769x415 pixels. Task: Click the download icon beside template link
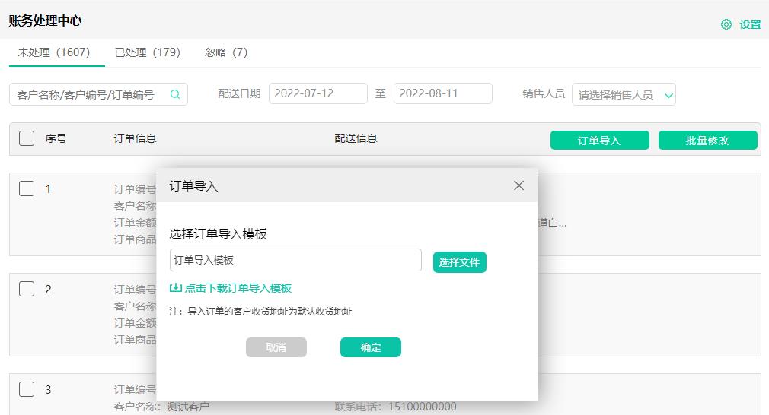pos(175,288)
